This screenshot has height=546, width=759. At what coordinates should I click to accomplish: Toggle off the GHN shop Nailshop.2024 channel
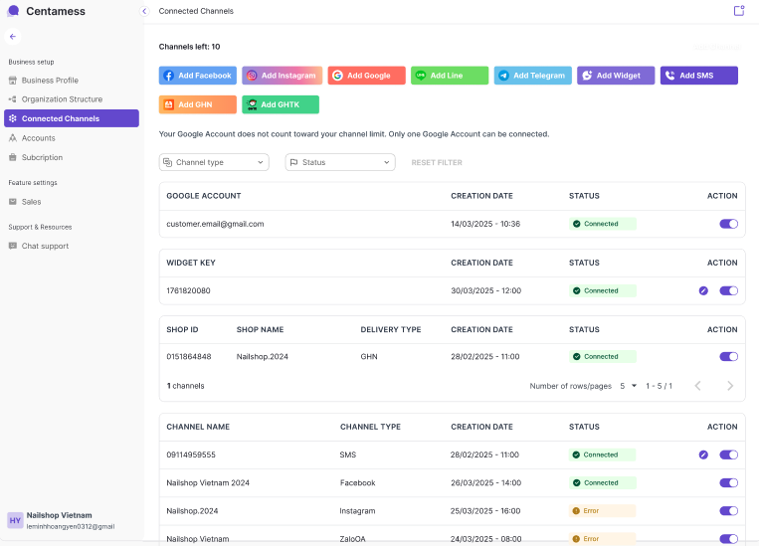point(728,356)
